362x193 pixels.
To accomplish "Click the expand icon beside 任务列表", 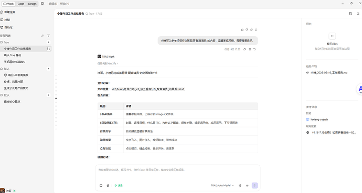I will coord(42,36).
